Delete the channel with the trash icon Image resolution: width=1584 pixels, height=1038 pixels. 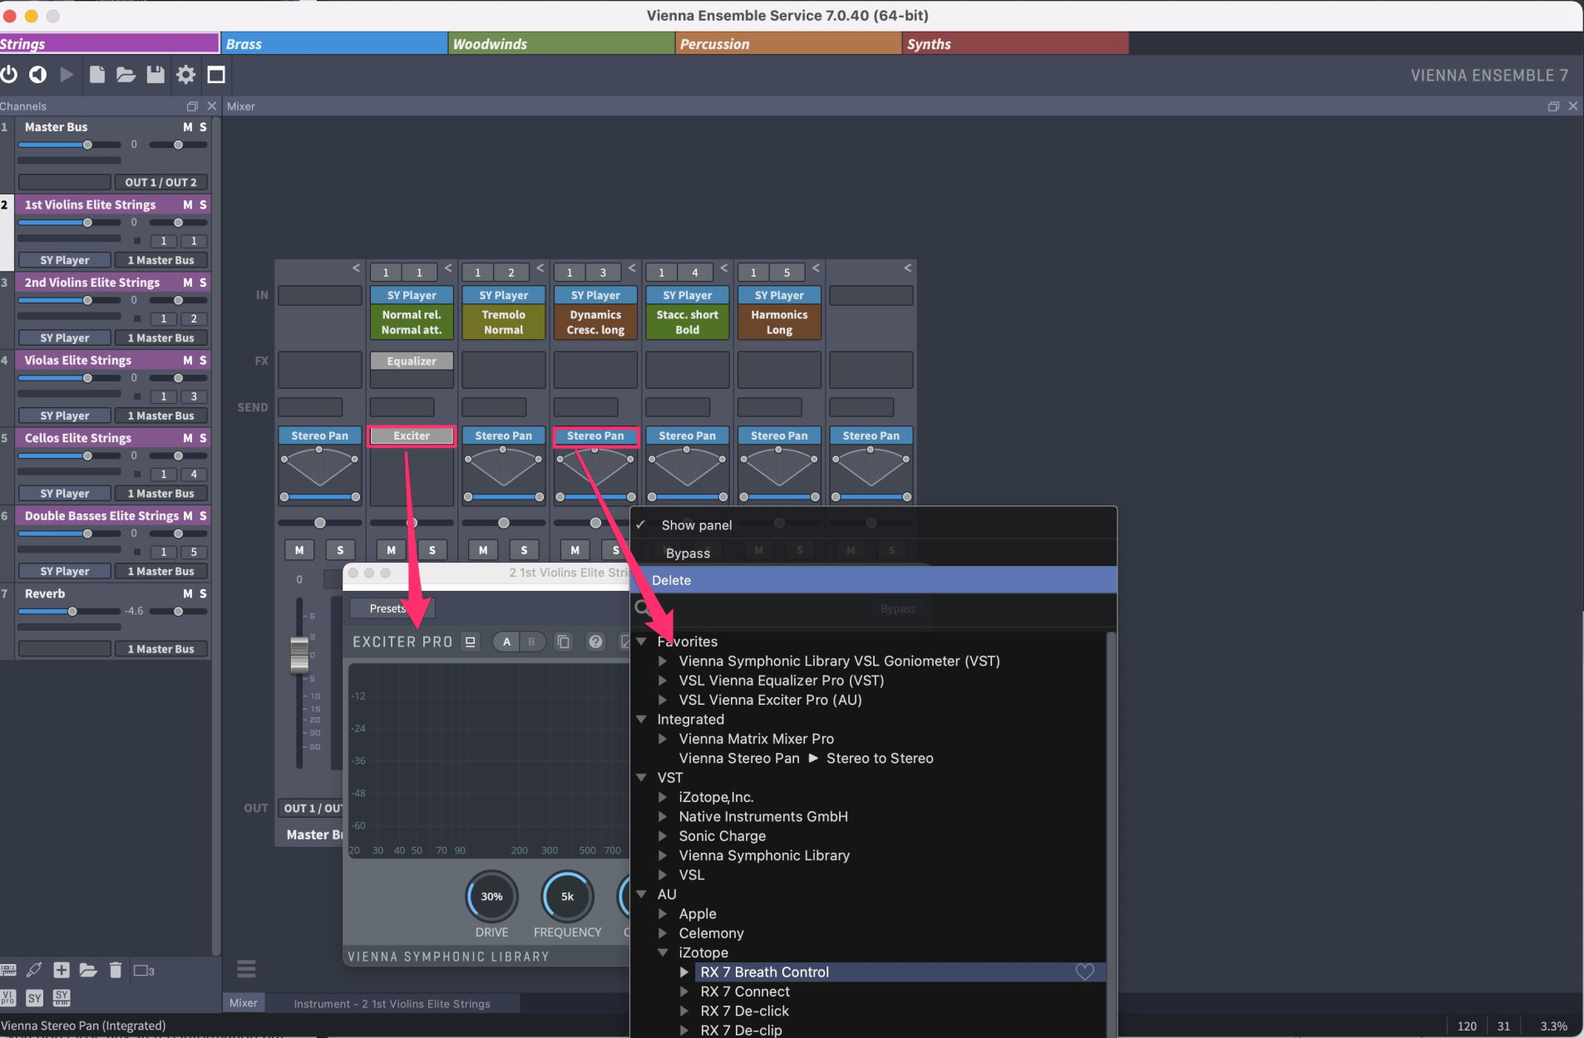(x=116, y=970)
